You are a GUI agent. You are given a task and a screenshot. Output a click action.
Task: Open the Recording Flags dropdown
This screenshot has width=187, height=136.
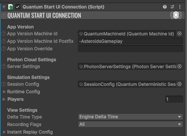pyautogui.click(x=131, y=124)
